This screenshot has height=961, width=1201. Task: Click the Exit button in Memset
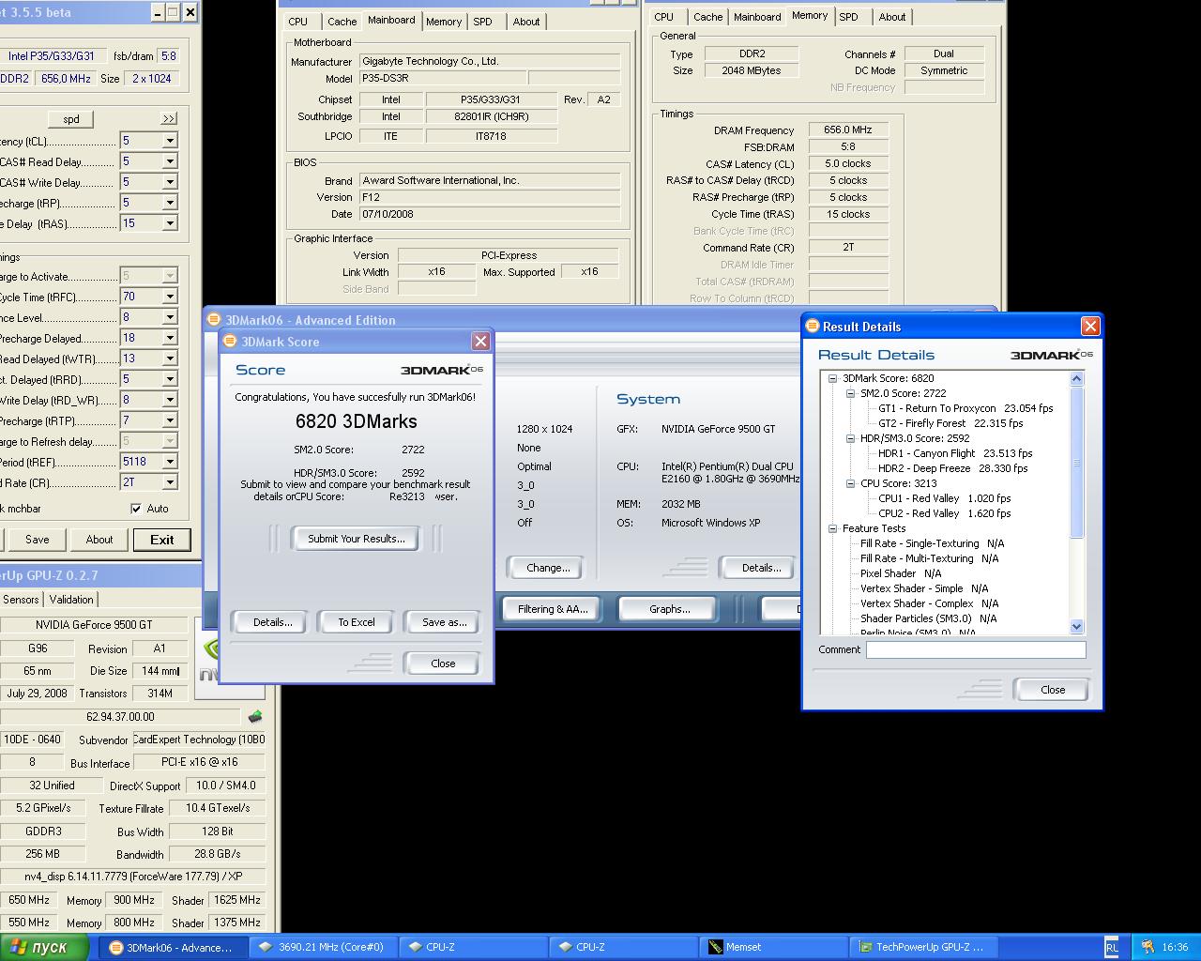162,540
